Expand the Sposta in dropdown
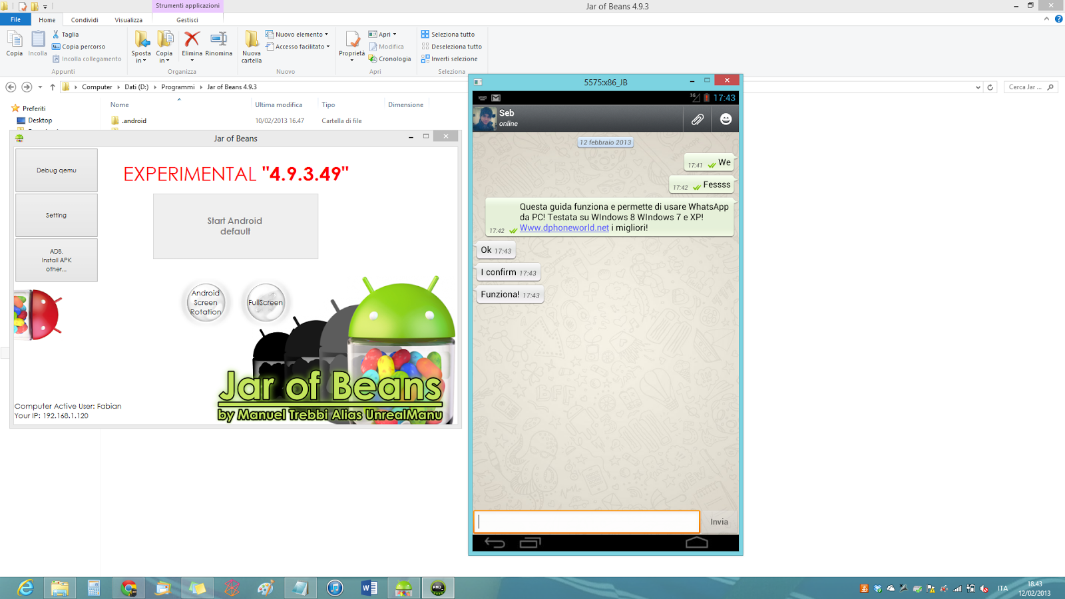1065x599 pixels. (141, 57)
